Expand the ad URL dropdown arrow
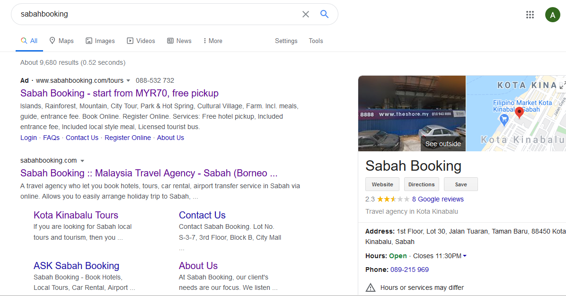 (x=128, y=80)
